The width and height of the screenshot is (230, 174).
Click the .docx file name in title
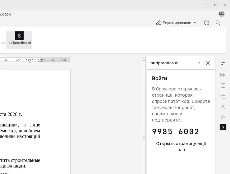tap(5, 14)
